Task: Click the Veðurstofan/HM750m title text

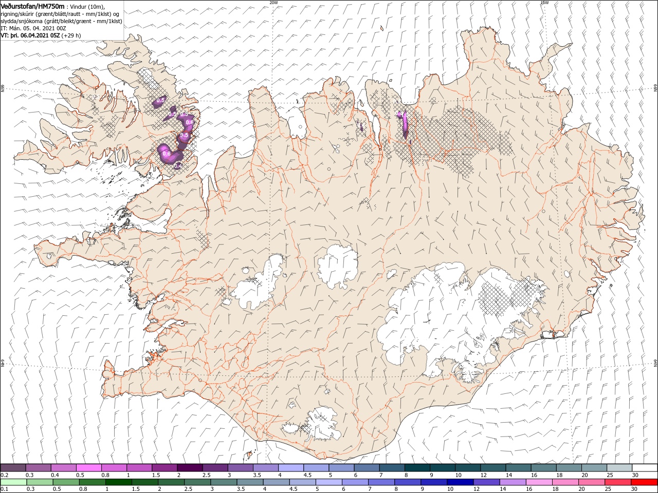Action: point(32,6)
